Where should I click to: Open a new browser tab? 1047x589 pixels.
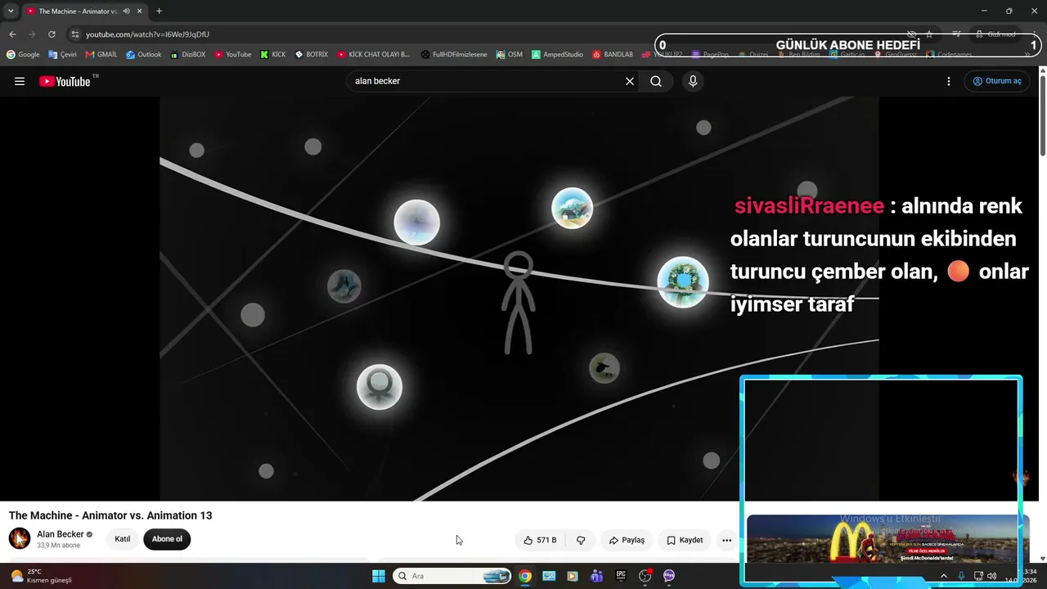[159, 11]
